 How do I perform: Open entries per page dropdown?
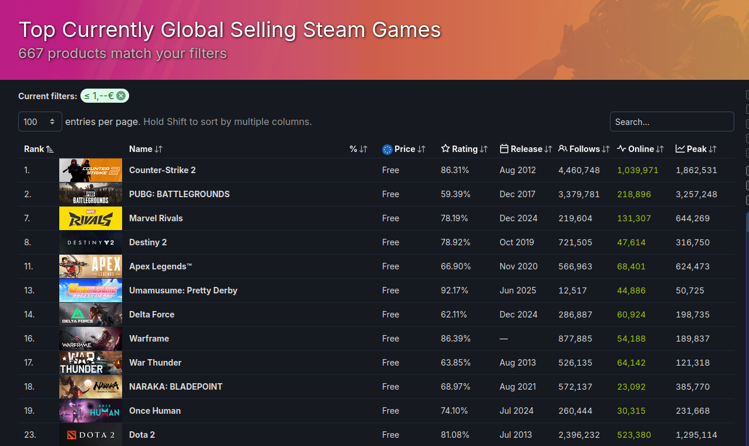(40, 121)
